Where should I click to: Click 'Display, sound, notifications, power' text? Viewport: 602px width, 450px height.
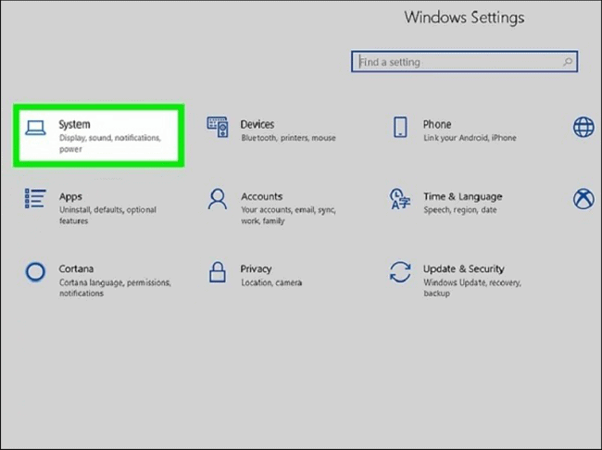coord(110,144)
